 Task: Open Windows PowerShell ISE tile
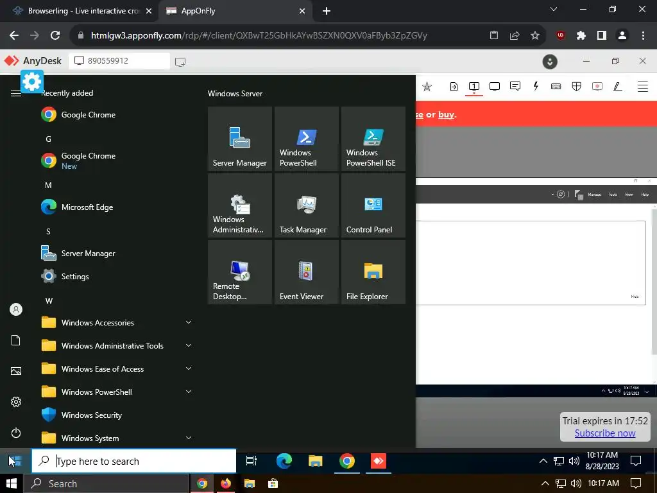pyautogui.click(x=373, y=139)
